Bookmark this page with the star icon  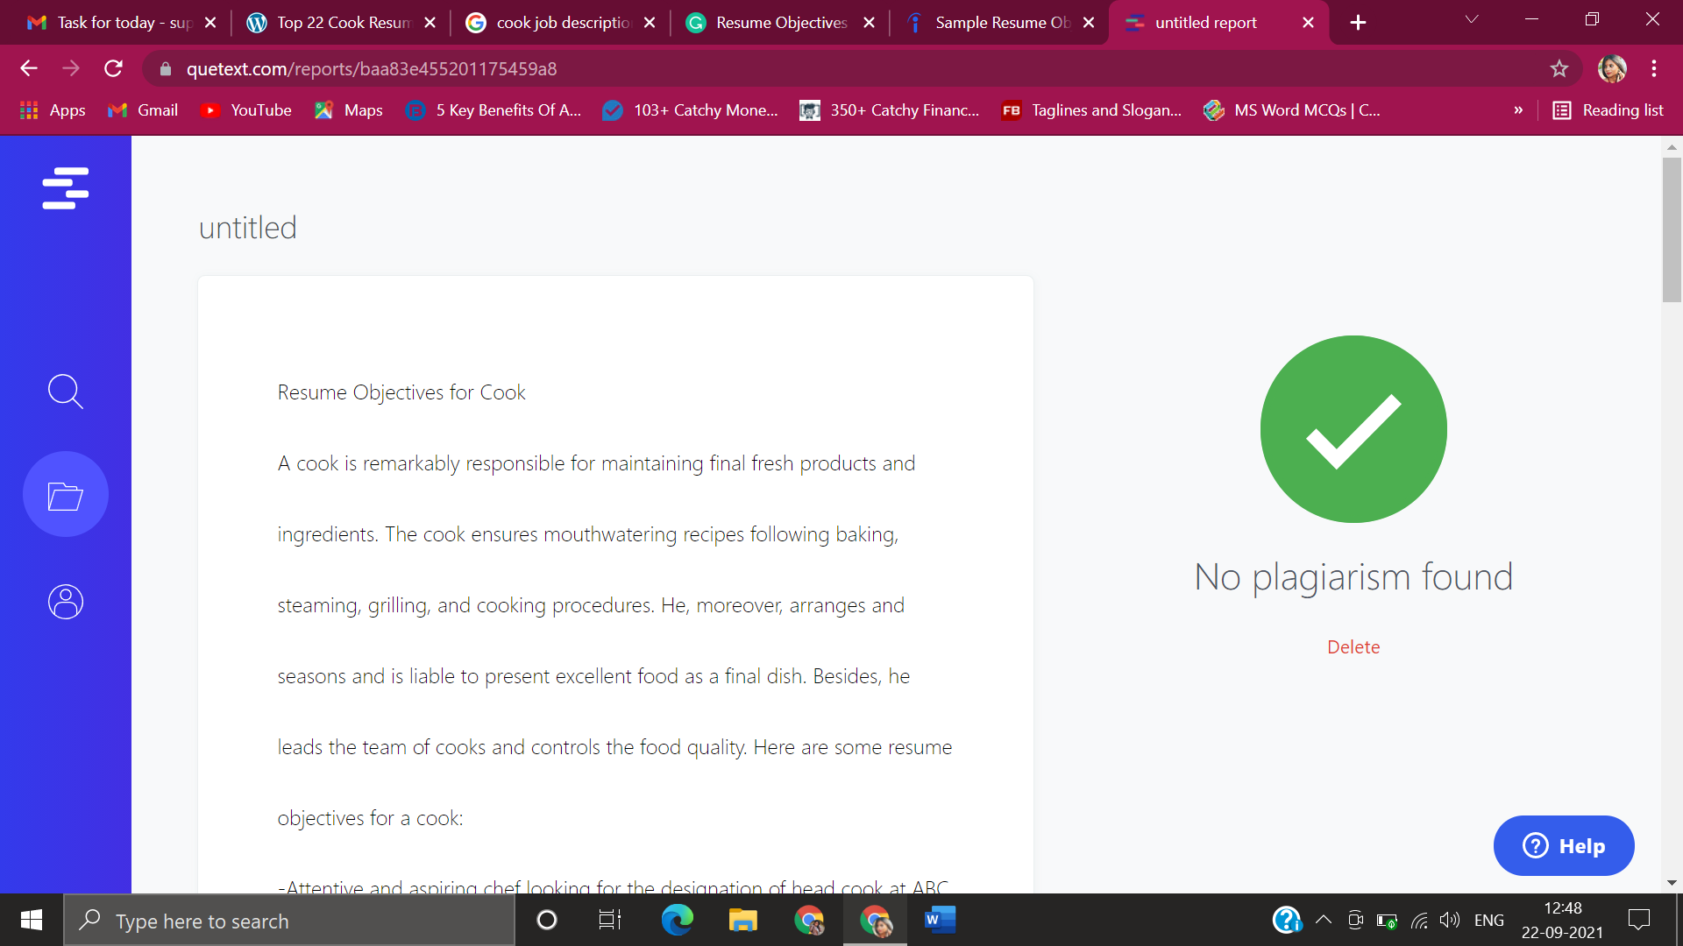pyautogui.click(x=1559, y=68)
